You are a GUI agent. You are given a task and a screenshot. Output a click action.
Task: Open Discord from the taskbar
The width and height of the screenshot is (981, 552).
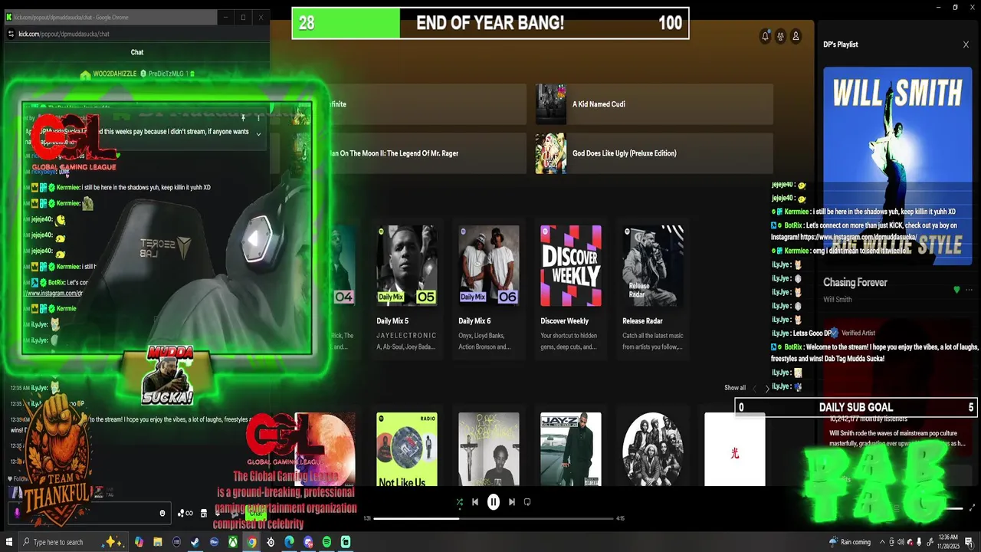pyautogui.click(x=308, y=542)
